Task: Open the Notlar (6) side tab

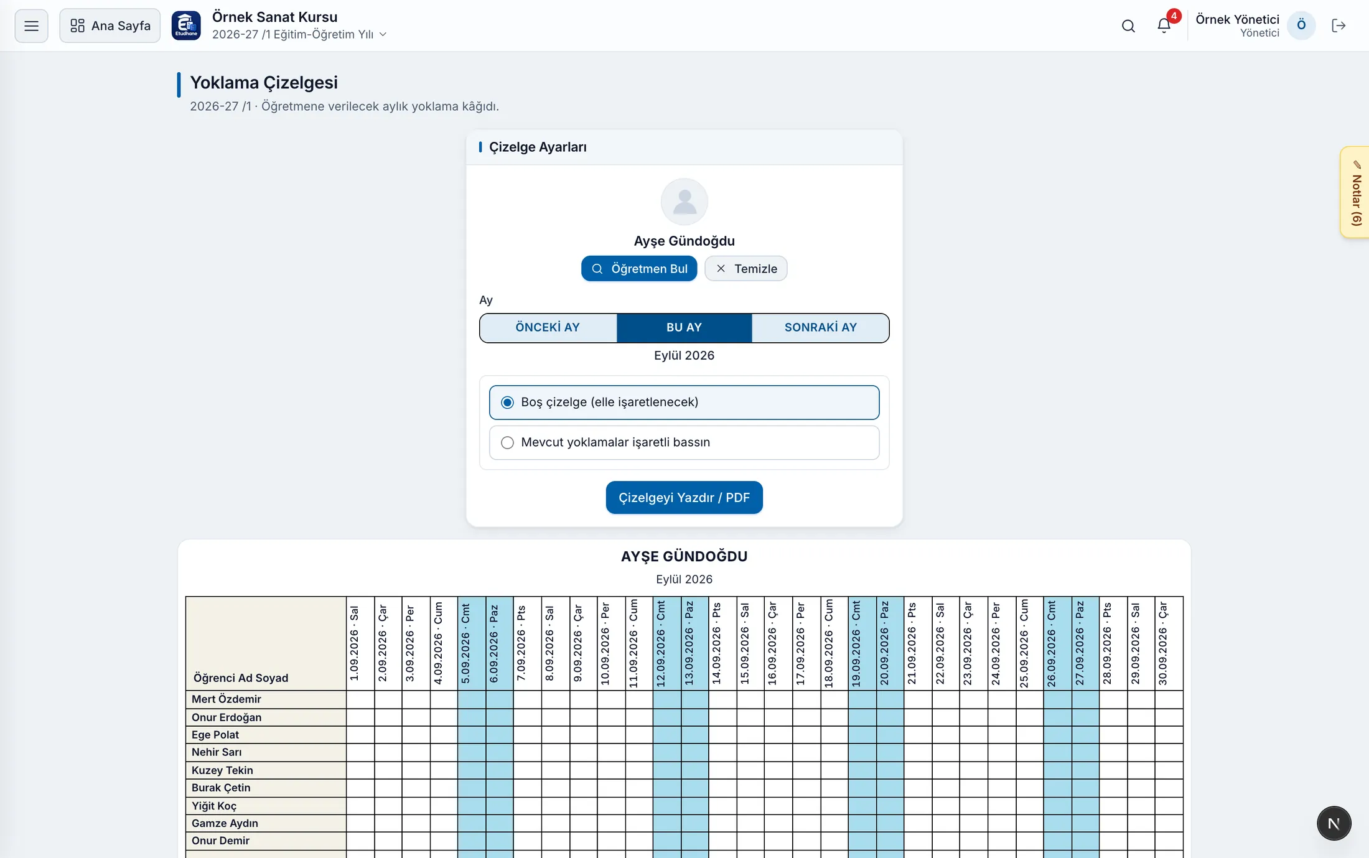Action: [x=1356, y=192]
